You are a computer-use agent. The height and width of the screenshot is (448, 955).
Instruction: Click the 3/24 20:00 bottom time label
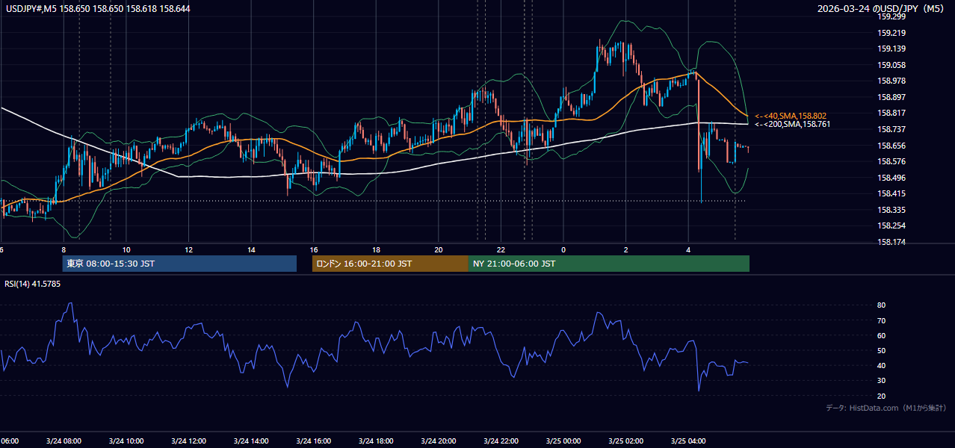pyautogui.click(x=439, y=441)
